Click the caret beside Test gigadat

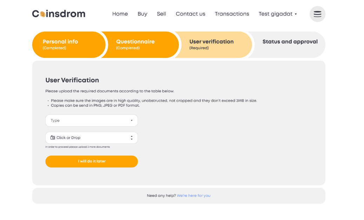pos(296,14)
